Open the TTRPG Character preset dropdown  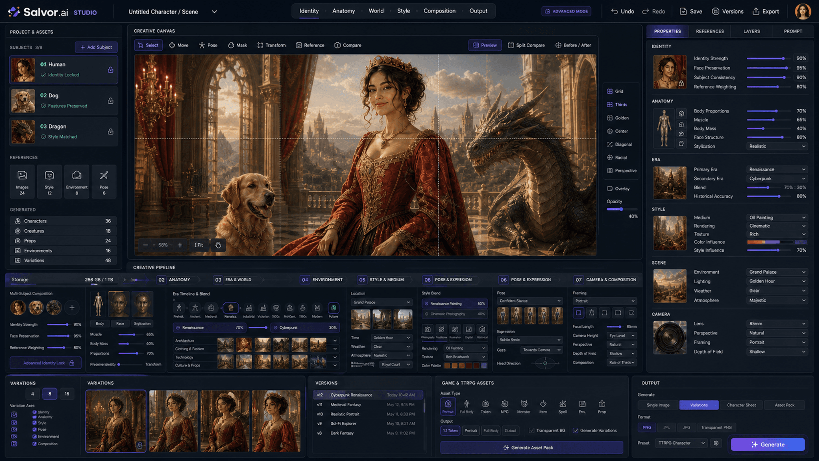click(682, 443)
